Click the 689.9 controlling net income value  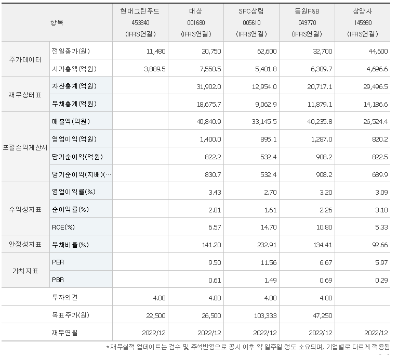pyautogui.click(x=380, y=175)
